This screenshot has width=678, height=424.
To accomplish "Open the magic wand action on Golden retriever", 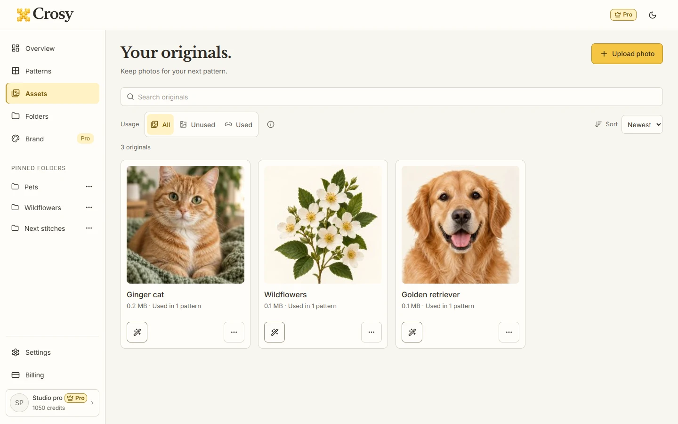I will (x=412, y=332).
